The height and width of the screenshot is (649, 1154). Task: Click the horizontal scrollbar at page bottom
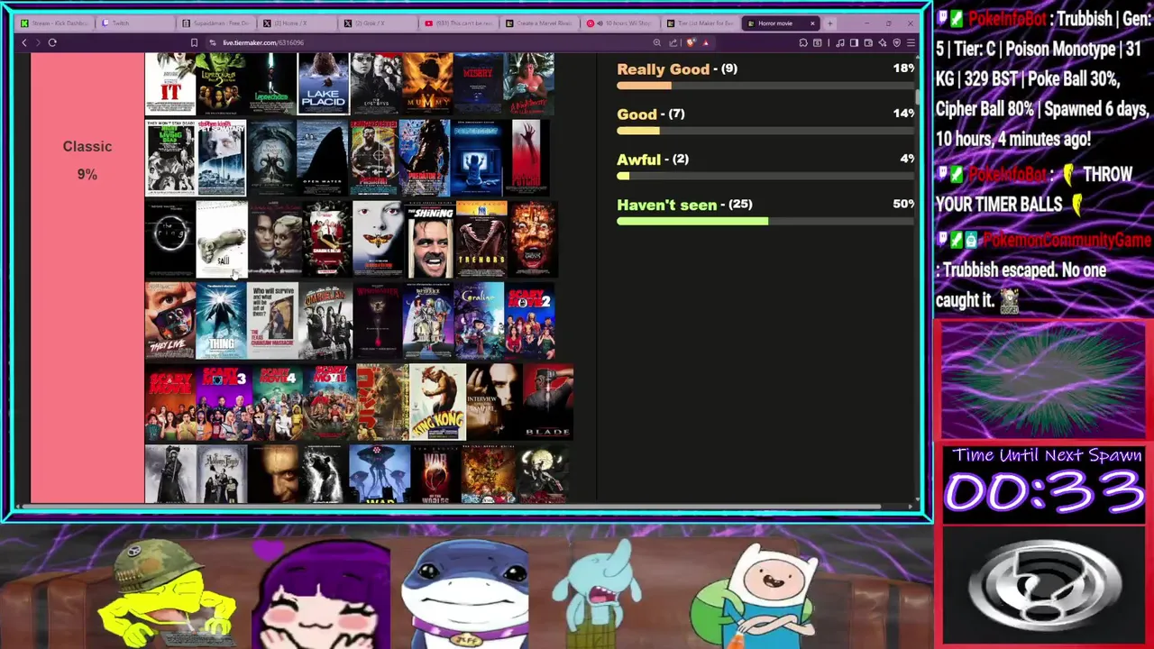tap(451, 507)
